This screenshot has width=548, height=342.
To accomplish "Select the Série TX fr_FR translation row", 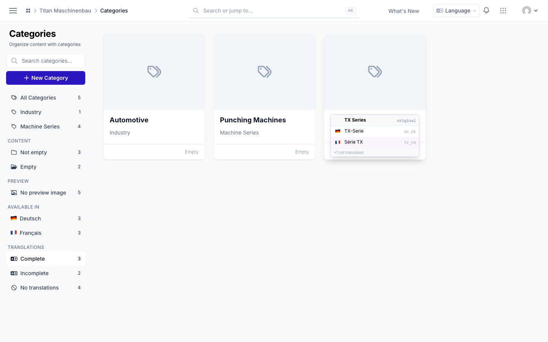I will click(375, 142).
